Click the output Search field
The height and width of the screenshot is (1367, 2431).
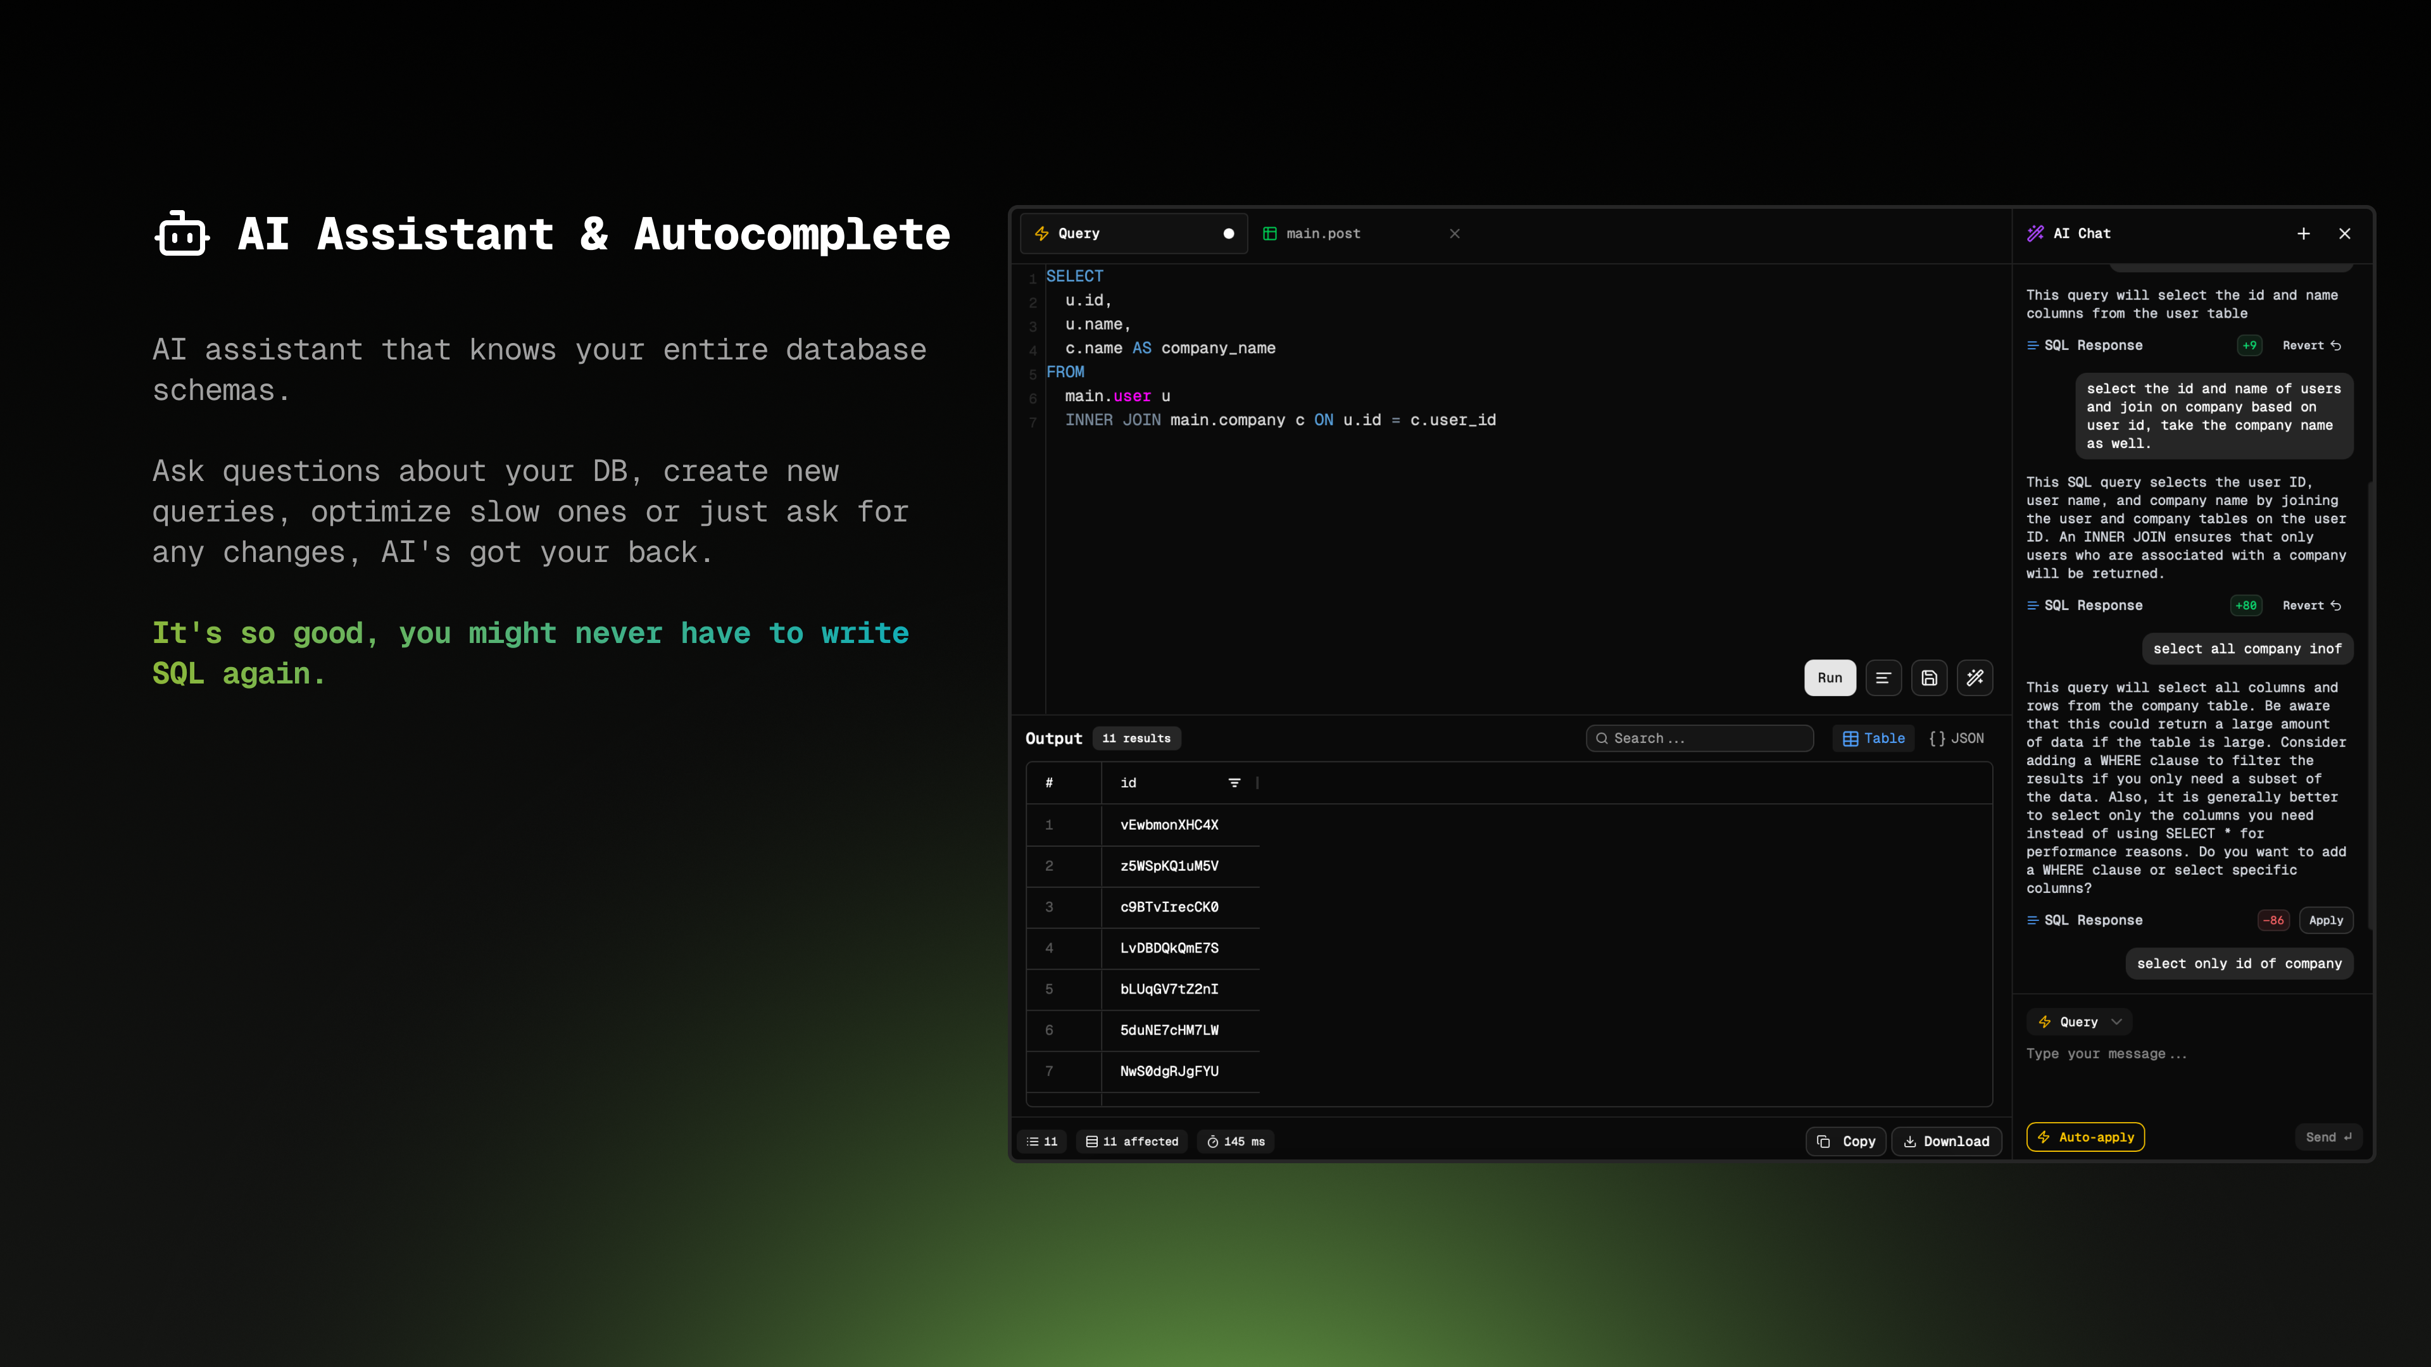pyautogui.click(x=1699, y=739)
